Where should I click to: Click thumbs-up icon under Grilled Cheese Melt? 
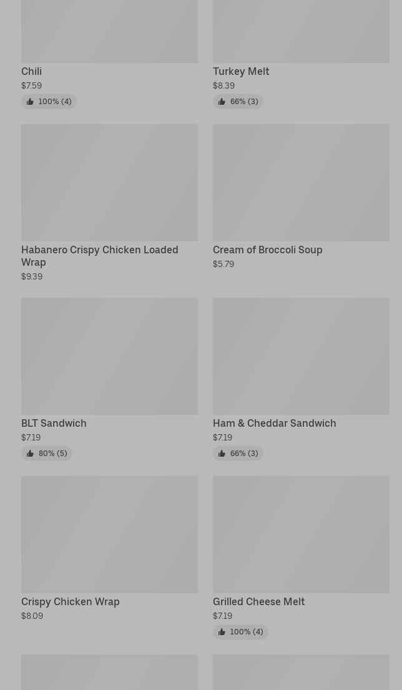click(x=222, y=632)
